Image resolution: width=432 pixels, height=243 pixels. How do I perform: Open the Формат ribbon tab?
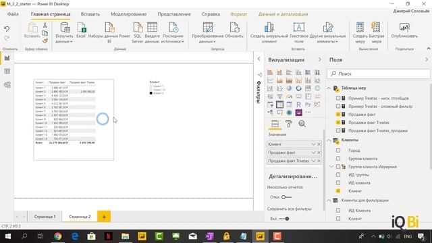click(238, 14)
